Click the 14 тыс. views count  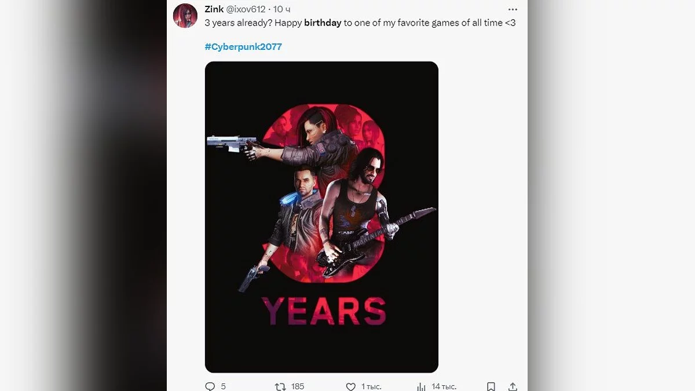click(x=444, y=386)
